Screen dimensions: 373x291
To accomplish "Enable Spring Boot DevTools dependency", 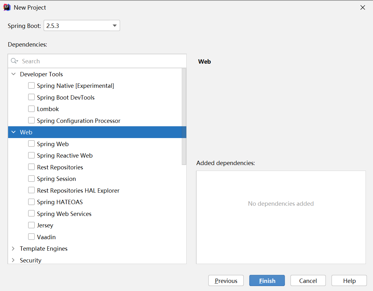I will [x=31, y=97].
